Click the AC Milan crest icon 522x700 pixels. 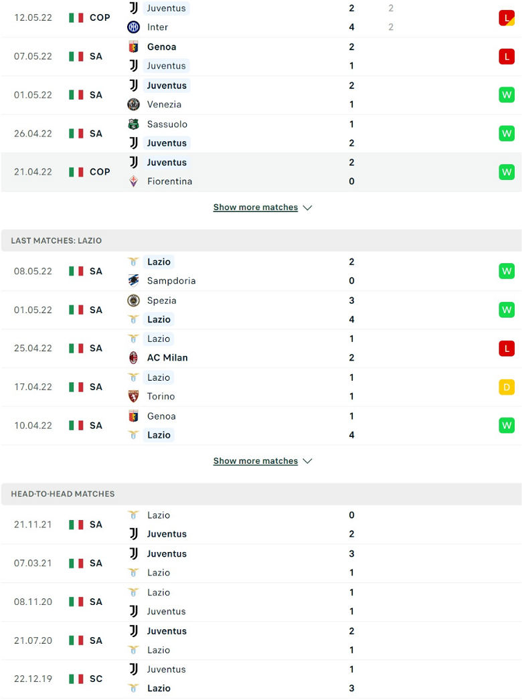[x=134, y=357]
